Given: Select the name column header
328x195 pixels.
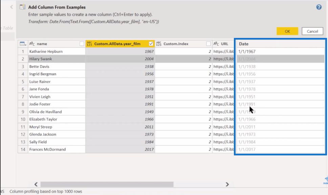Looking at the screenshot, I should tap(57, 44).
